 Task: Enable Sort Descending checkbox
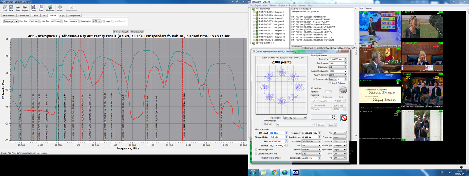315,48
